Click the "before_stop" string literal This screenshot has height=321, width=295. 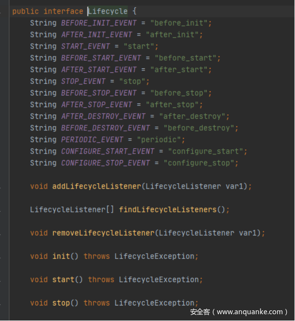coord(181,93)
